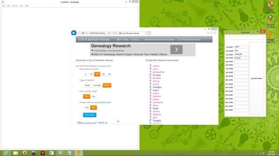This screenshot has width=279, height=156.
Task: Choose 5 names
Action: 85,74
